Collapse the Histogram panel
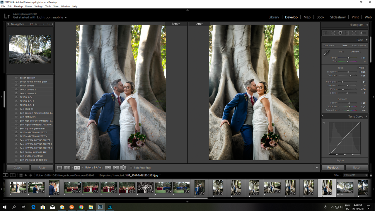The height and width of the screenshot is (211, 375). (367, 25)
